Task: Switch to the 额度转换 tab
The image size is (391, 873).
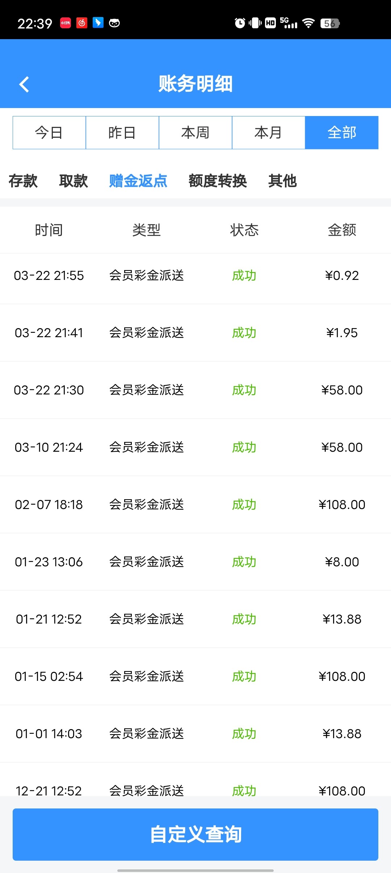Action: pyautogui.click(x=218, y=181)
